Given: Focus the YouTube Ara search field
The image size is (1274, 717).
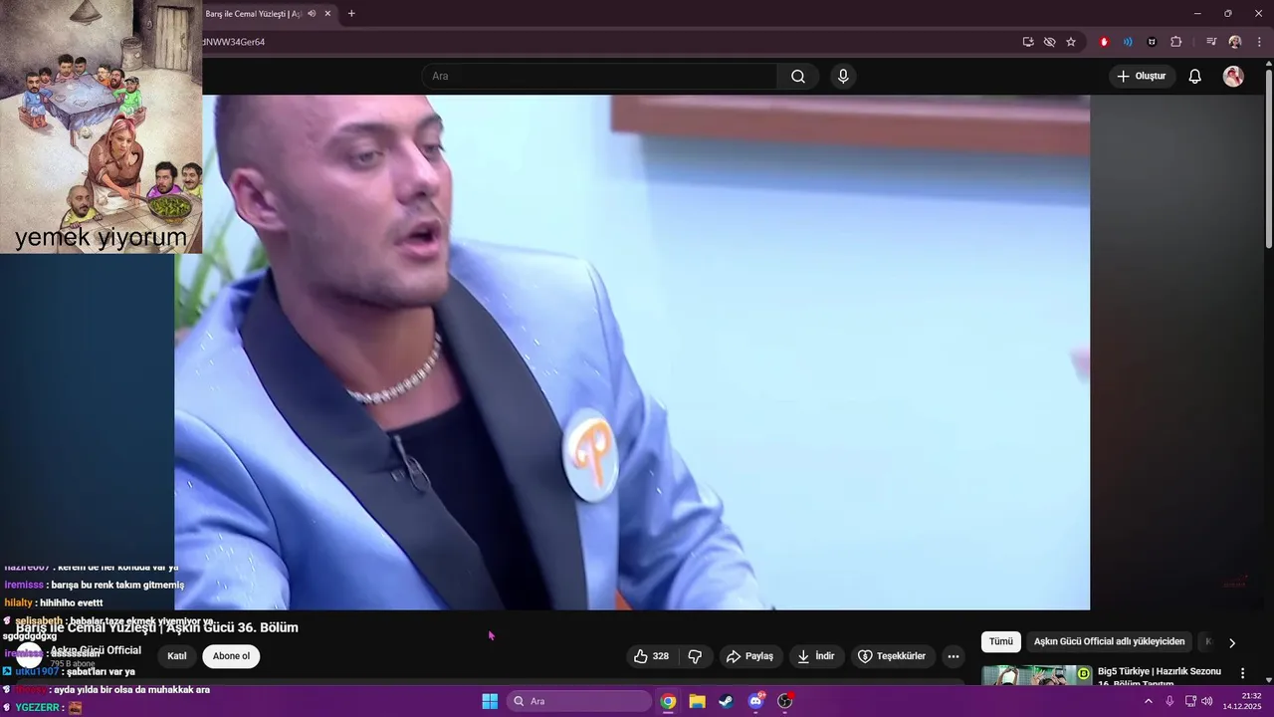Looking at the screenshot, I should [x=600, y=77].
